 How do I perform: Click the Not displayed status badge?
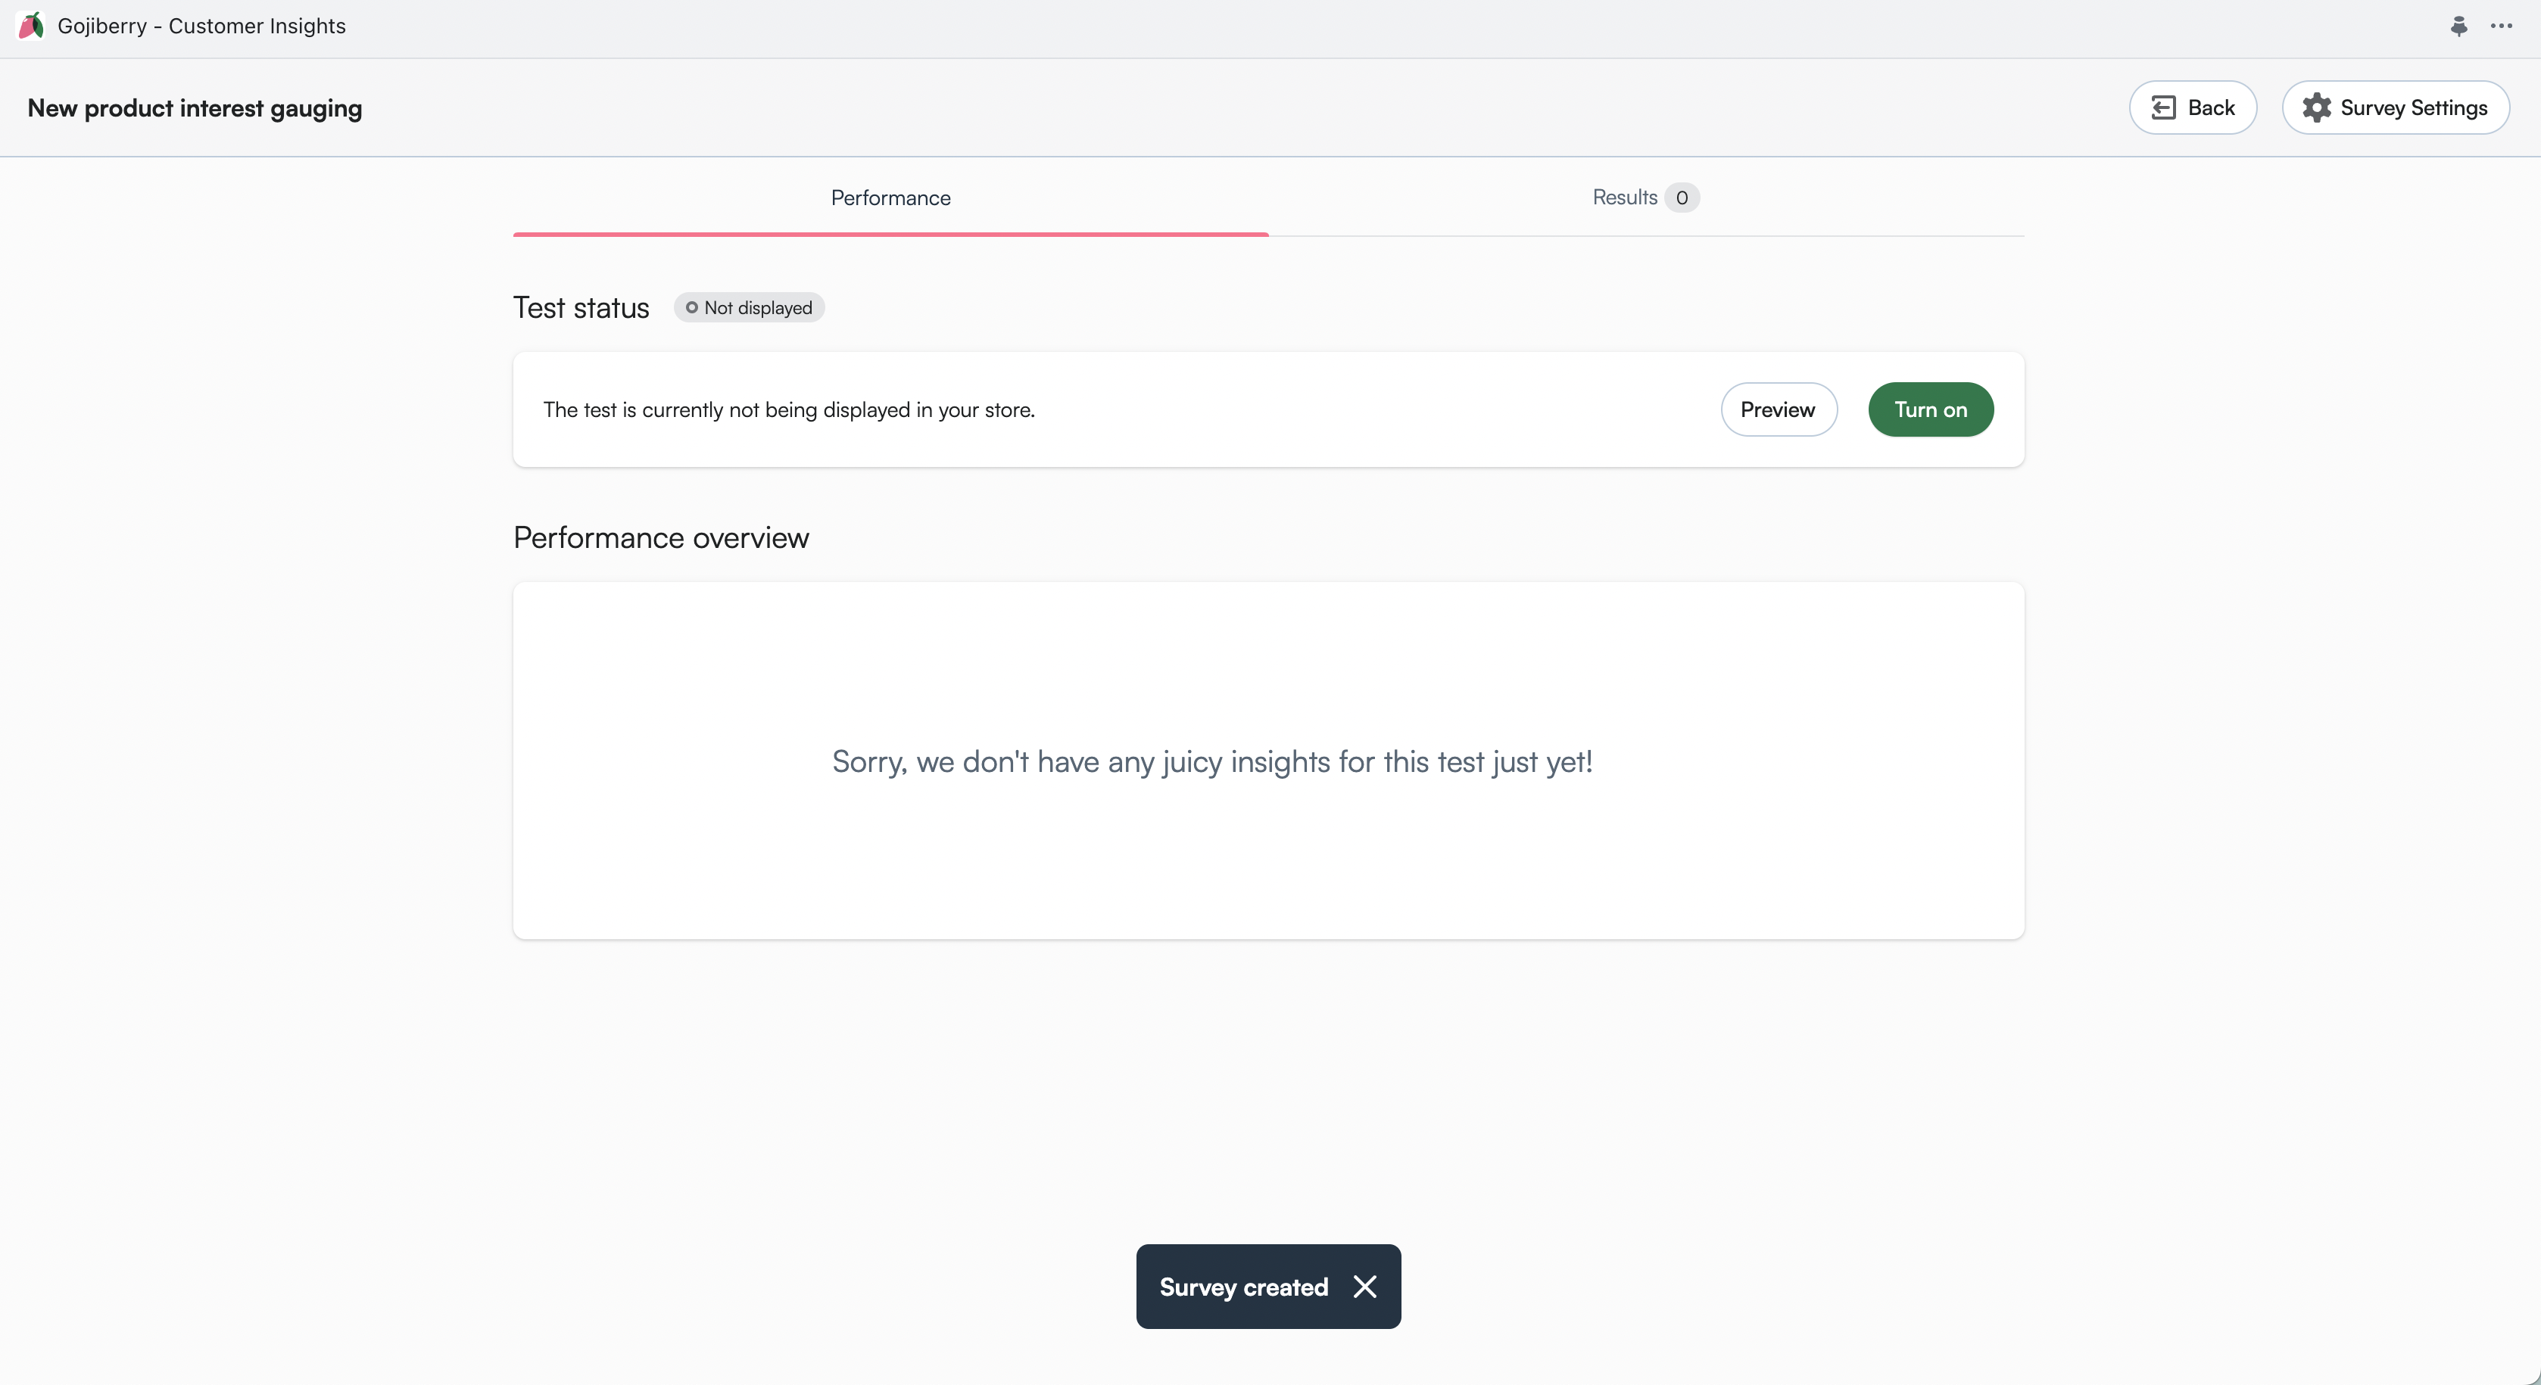coord(756,307)
